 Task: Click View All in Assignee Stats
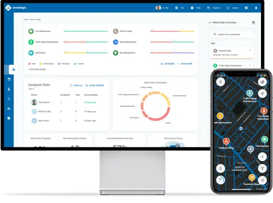pyautogui.click(x=76, y=85)
